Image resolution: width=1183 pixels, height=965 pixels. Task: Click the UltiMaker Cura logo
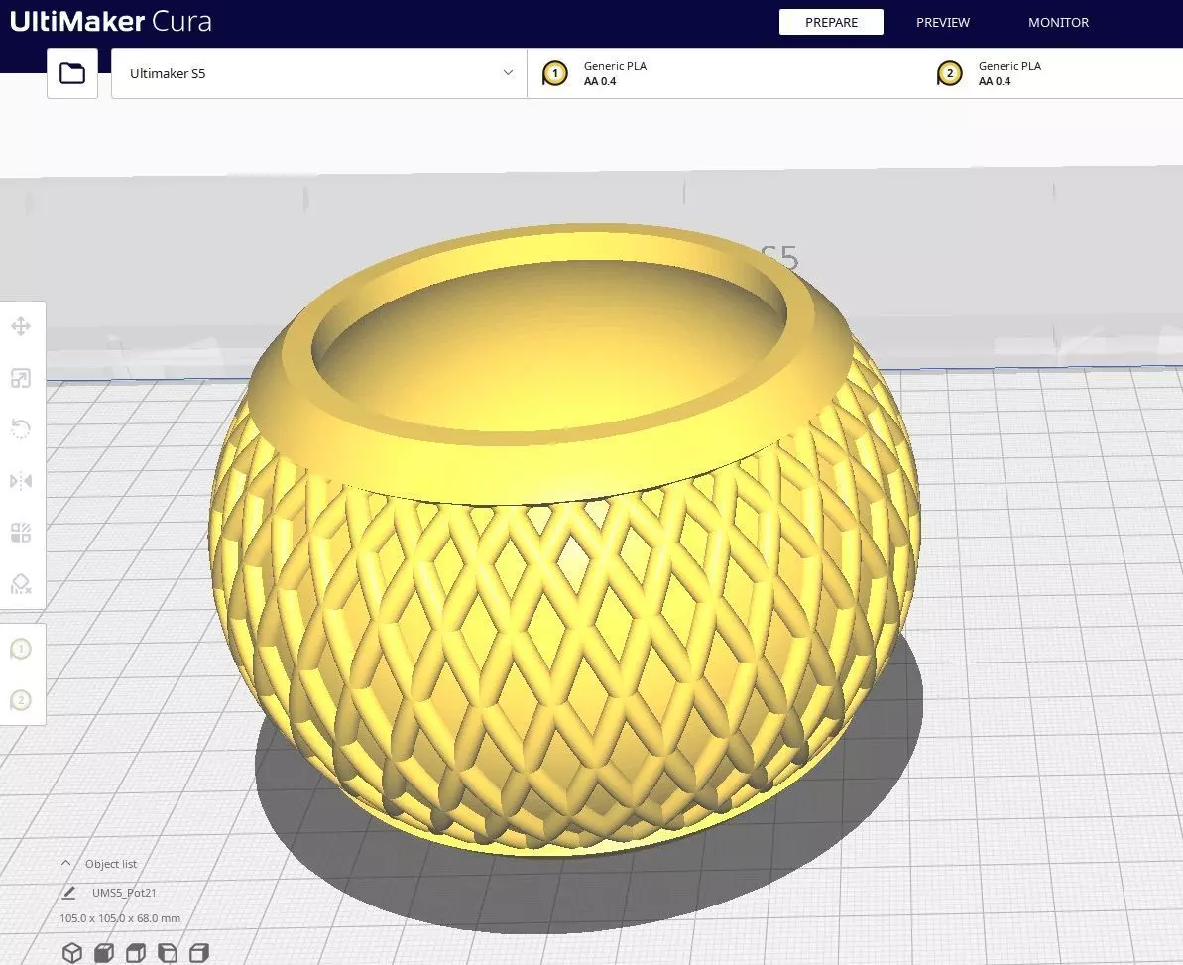[111, 21]
